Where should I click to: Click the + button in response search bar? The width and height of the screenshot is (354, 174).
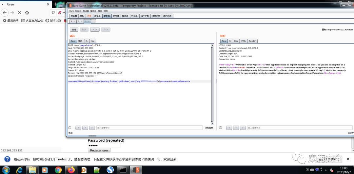point(236,128)
